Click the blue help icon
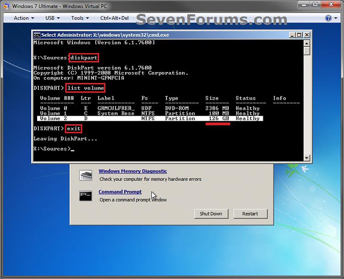 coord(328,18)
